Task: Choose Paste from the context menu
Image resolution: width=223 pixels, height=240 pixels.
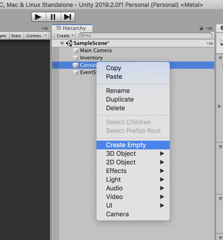Action: [x=133, y=76]
